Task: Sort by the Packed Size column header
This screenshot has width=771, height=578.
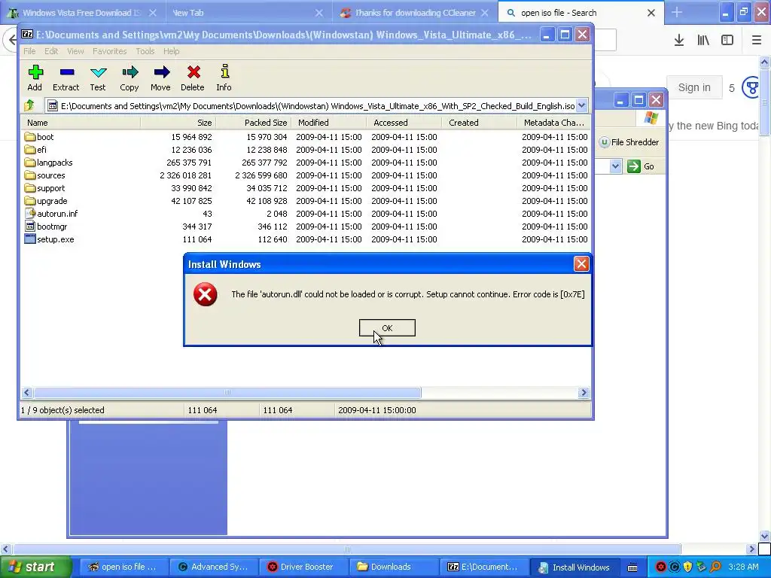Action: tap(254, 123)
